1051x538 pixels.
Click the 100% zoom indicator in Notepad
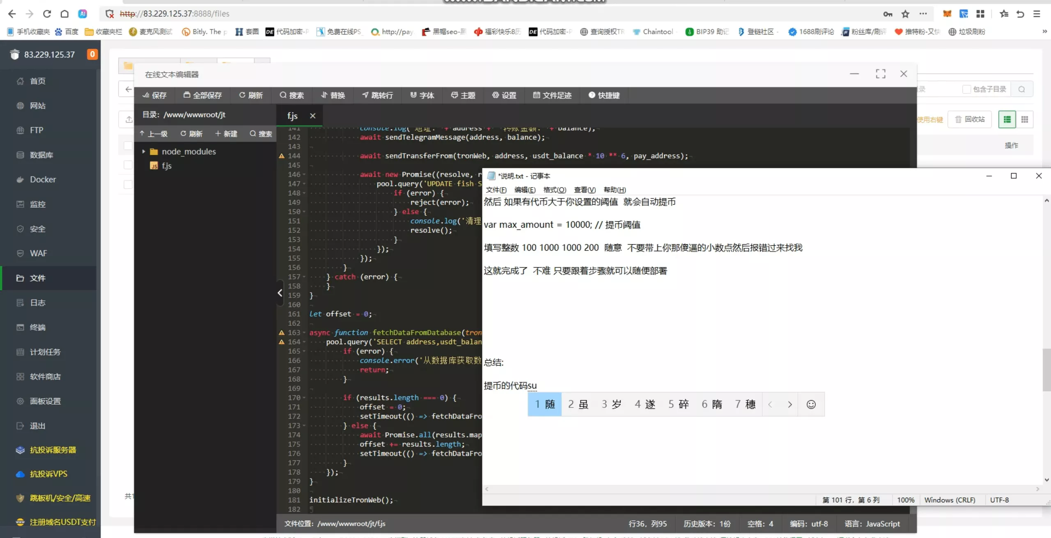click(x=906, y=500)
